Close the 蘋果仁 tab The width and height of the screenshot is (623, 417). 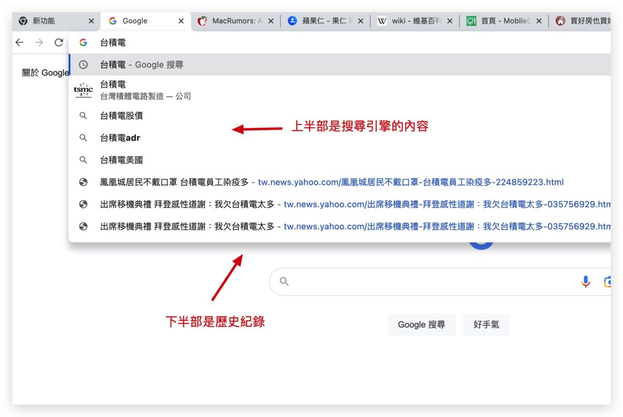(x=360, y=21)
